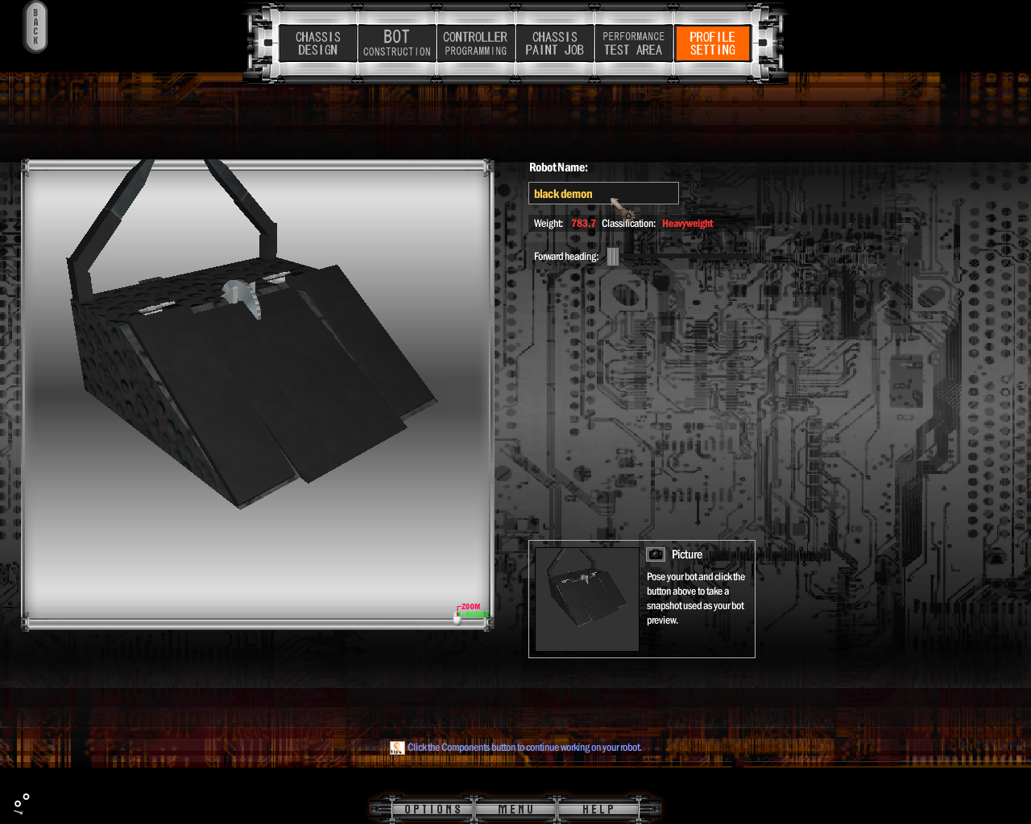
Task: Click the tips lightbulb icon
Action: (397, 748)
